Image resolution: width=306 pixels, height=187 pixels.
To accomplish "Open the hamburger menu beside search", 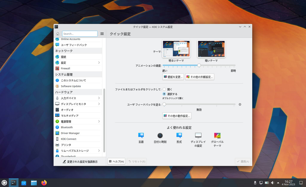I will 102,34.
